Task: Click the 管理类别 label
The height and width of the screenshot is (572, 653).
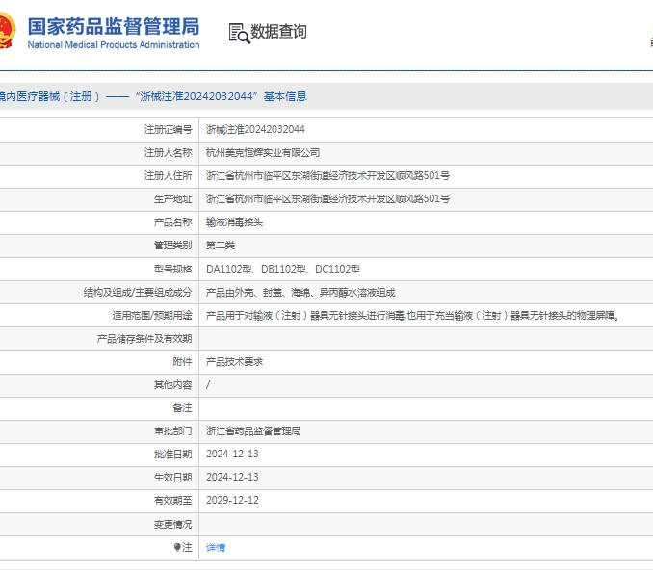Action: click(x=172, y=246)
